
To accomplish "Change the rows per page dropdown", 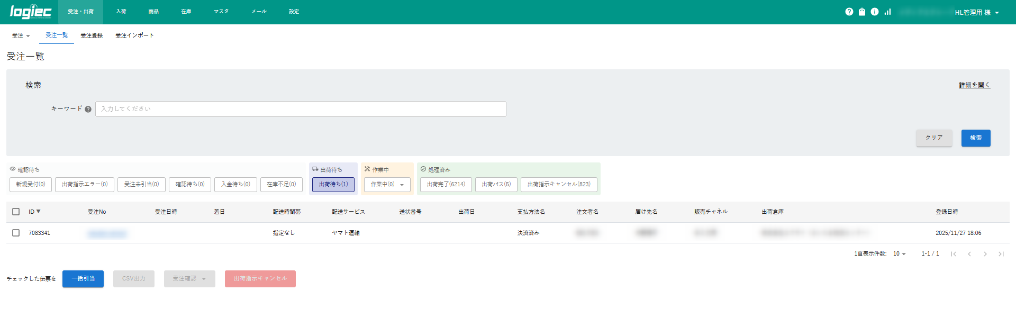I will 900,254.
